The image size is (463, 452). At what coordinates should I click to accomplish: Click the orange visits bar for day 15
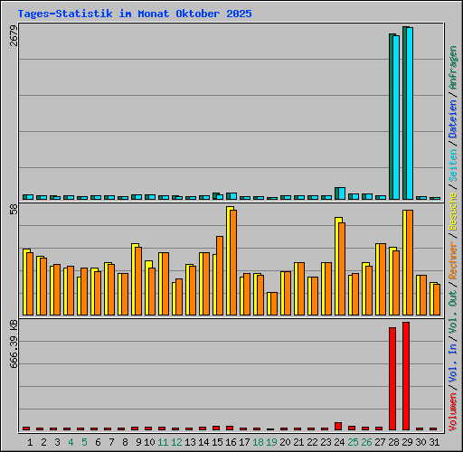(x=220, y=276)
